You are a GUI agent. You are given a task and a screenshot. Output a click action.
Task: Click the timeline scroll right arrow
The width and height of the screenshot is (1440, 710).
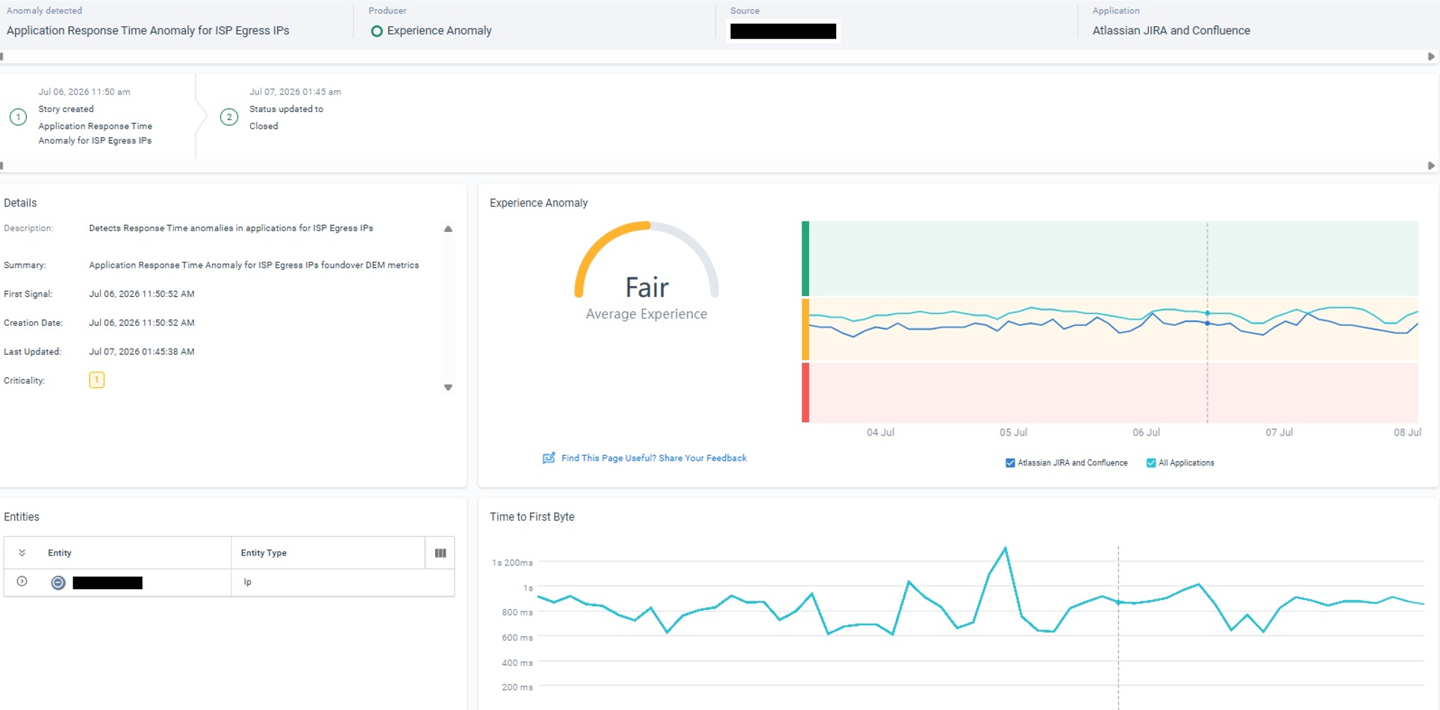tap(1431, 166)
